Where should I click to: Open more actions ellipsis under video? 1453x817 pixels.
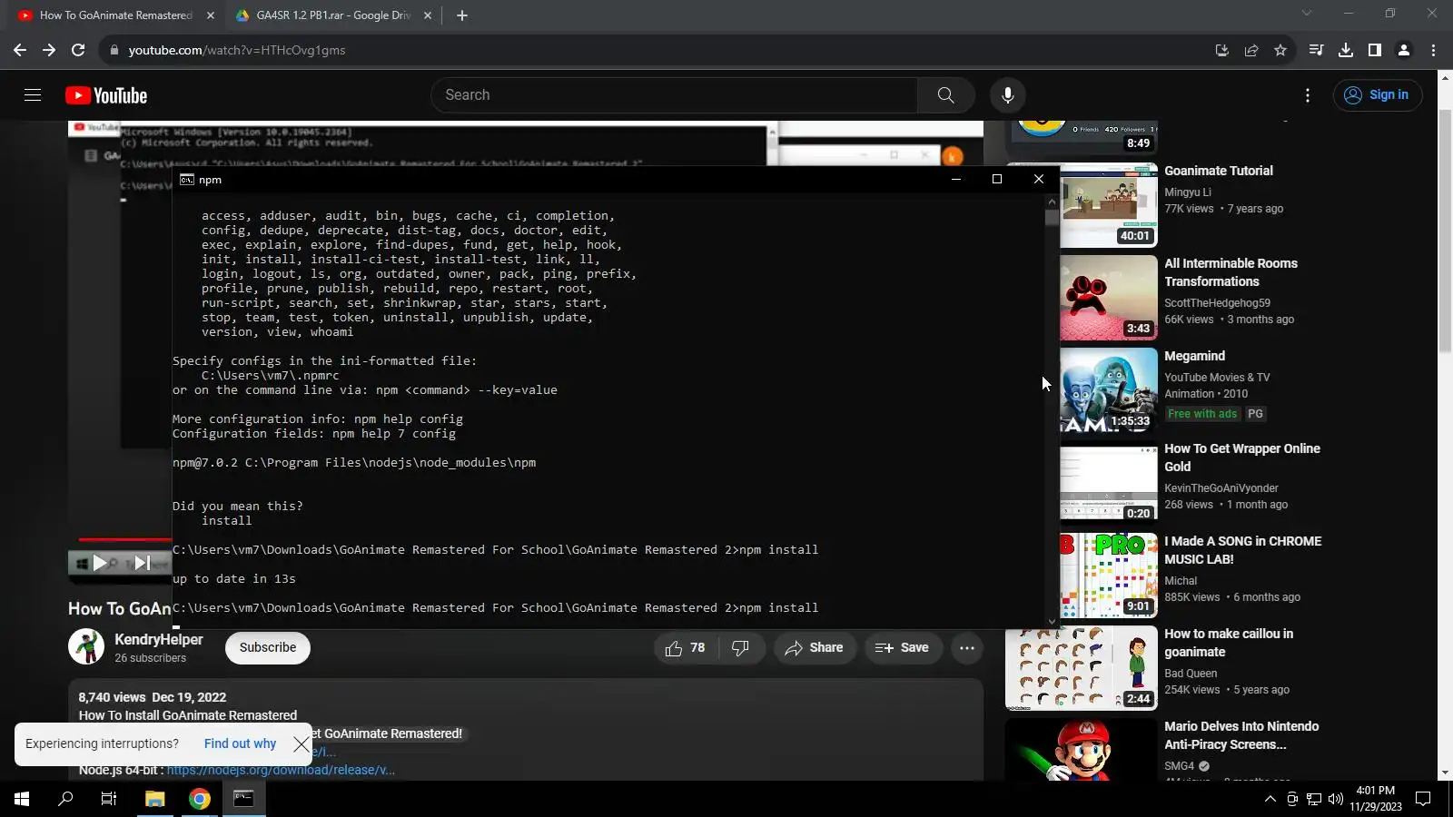coord(967,648)
